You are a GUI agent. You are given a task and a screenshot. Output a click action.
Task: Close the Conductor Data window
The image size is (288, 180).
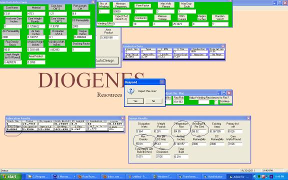click(x=223, y=46)
